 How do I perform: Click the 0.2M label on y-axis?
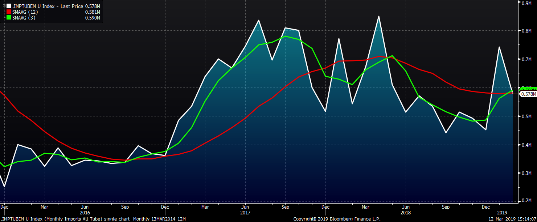pyautogui.click(x=526, y=200)
